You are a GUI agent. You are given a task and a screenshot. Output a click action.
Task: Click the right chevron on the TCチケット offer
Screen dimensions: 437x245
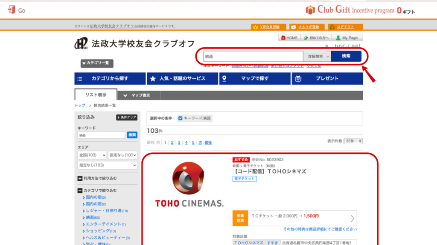[x=352, y=219]
